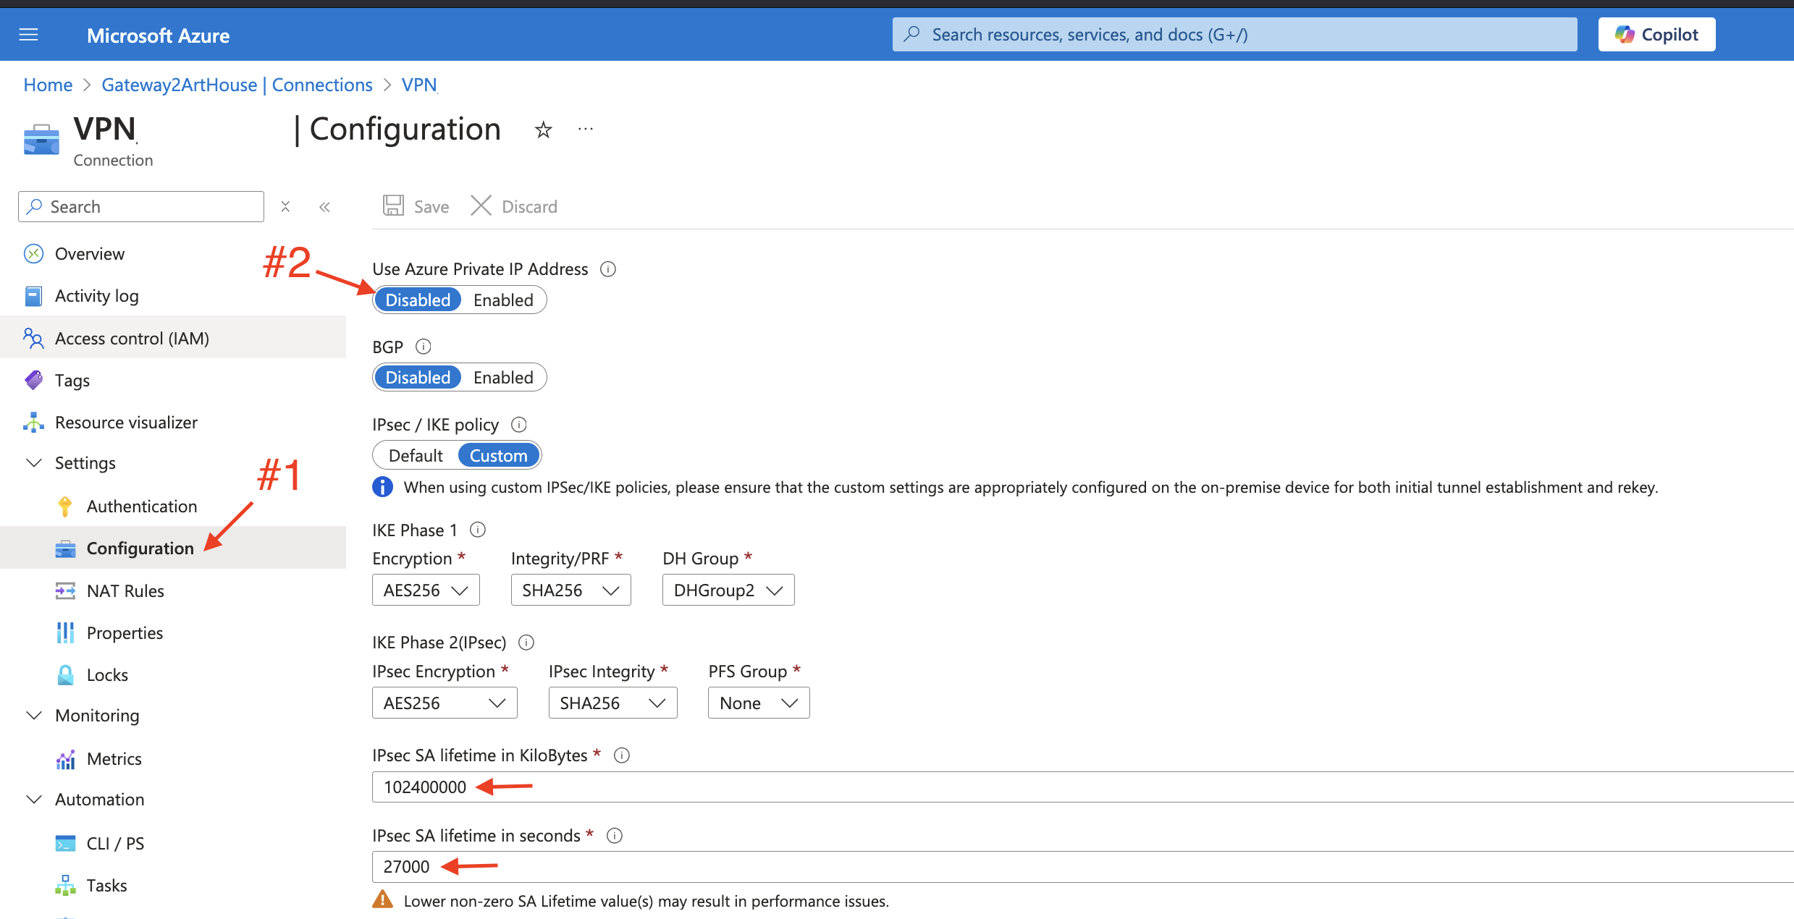This screenshot has width=1794, height=919.
Task: Click info icon next to Use Azure Private IP Address
Action: (608, 269)
